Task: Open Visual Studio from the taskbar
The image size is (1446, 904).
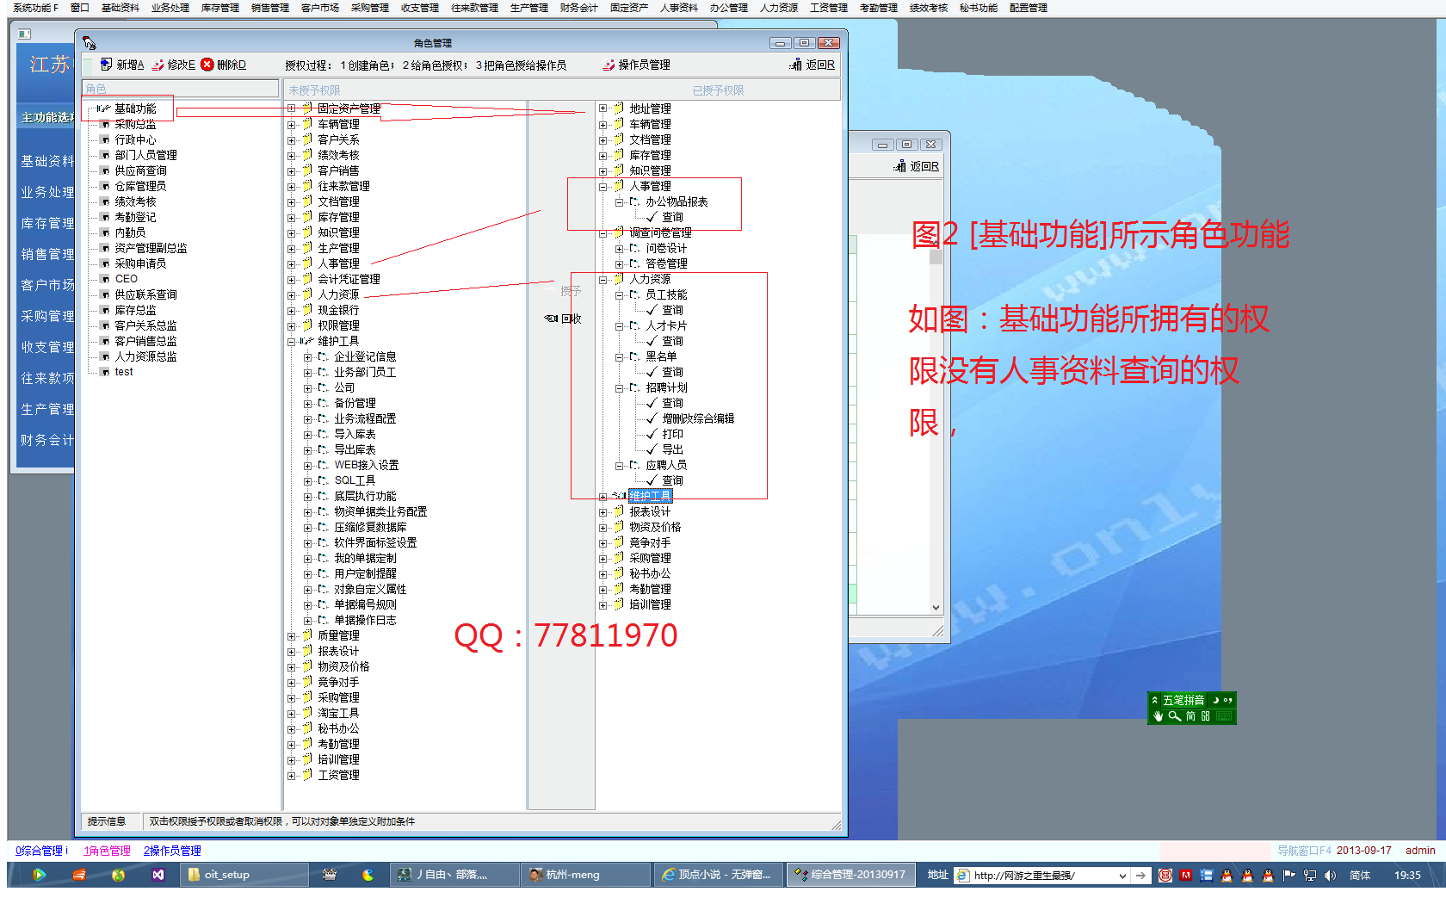Action: (158, 875)
